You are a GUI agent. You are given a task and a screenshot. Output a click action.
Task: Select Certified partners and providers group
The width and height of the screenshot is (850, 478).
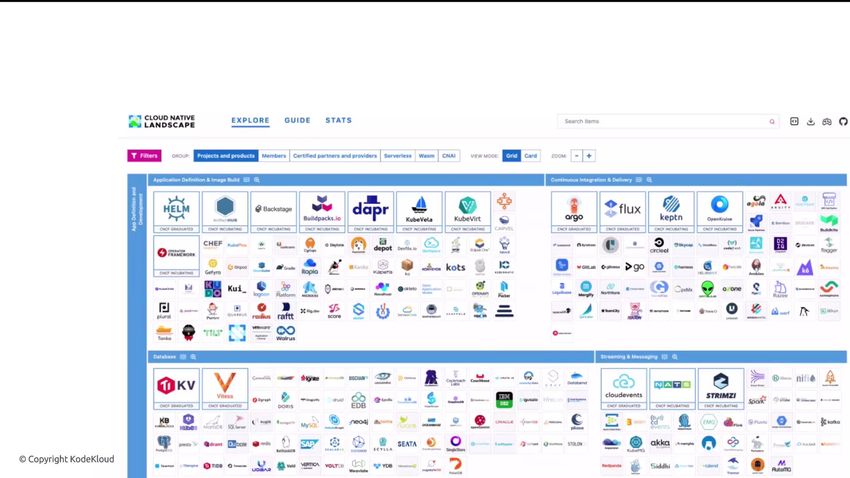(335, 156)
